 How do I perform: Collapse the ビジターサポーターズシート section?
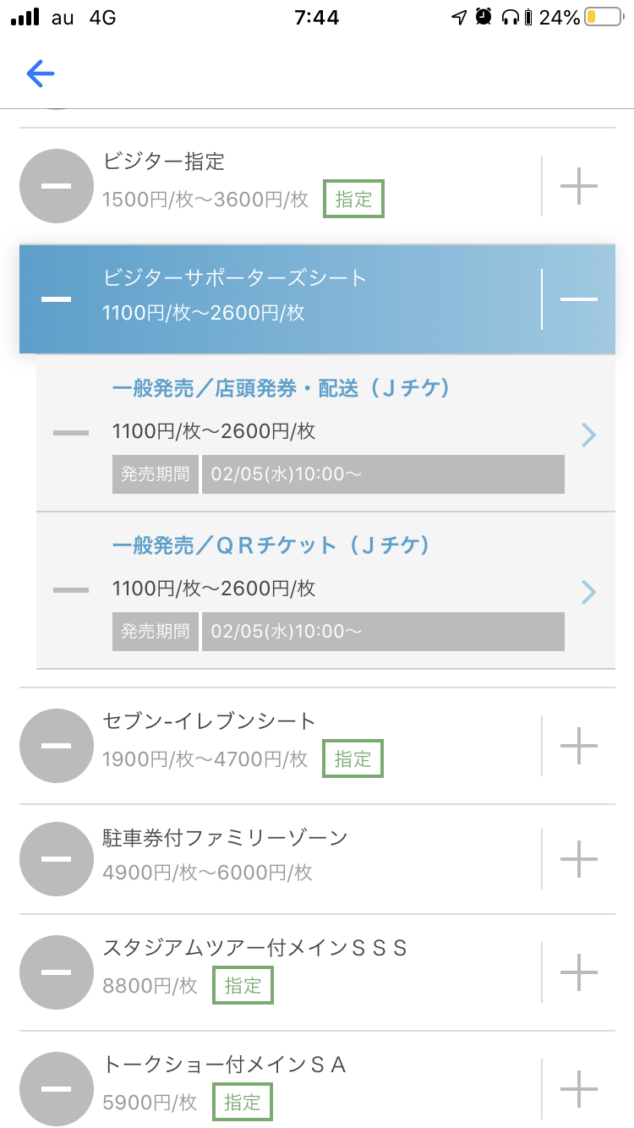pos(579,299)
